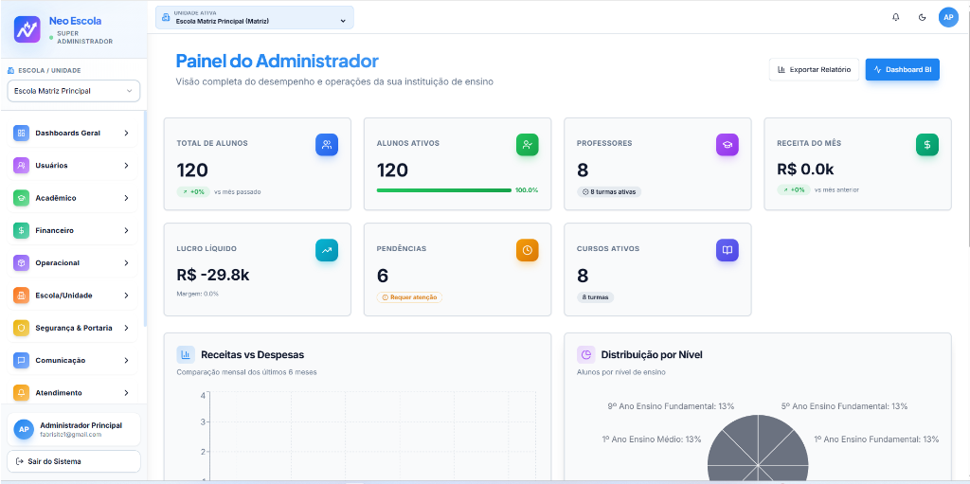970x484 pixels.
Task: Toggle dark mode moon icon
Action: [x=922, y=17]
